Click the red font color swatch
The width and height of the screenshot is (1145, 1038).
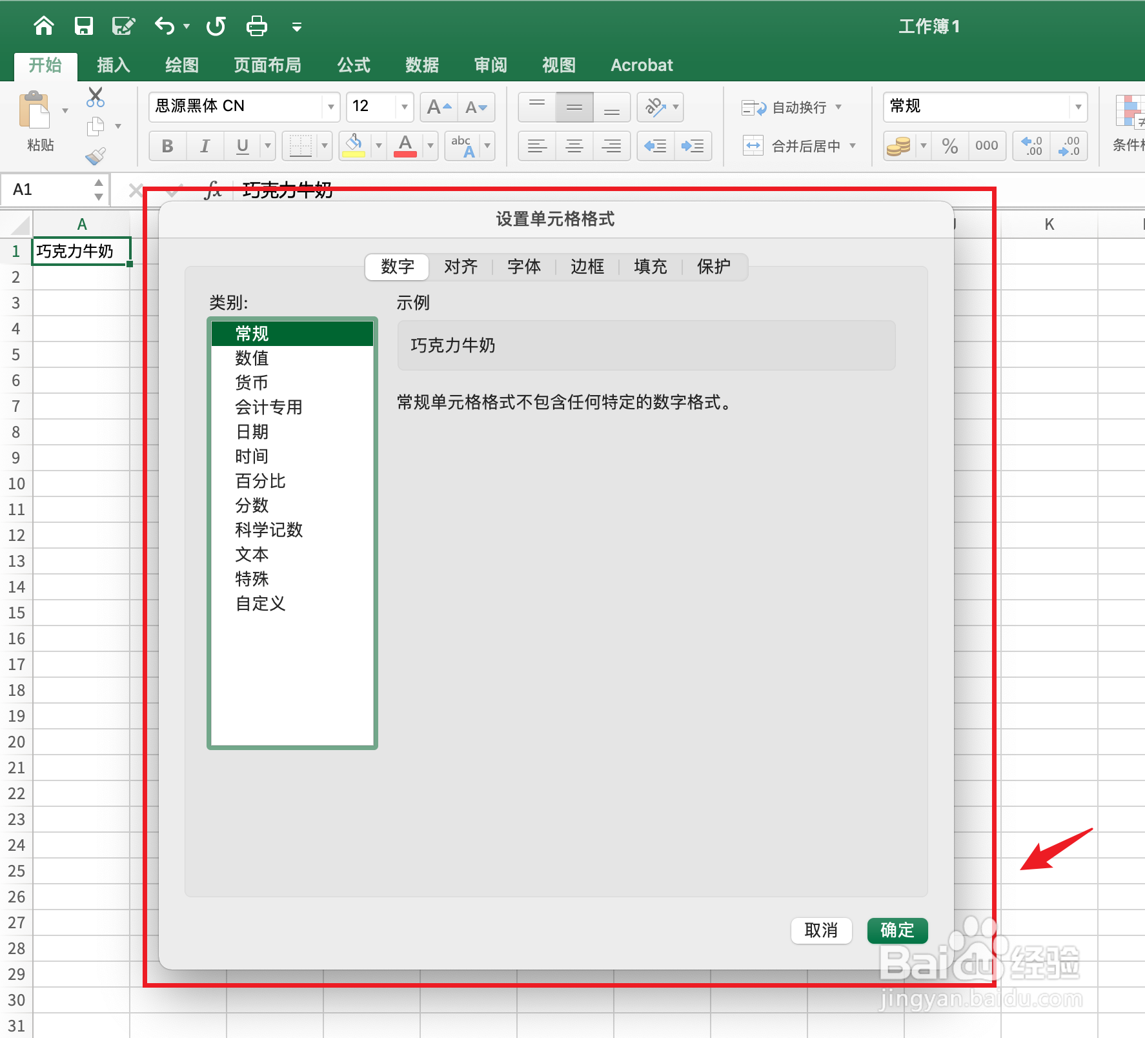pos(404,145)
